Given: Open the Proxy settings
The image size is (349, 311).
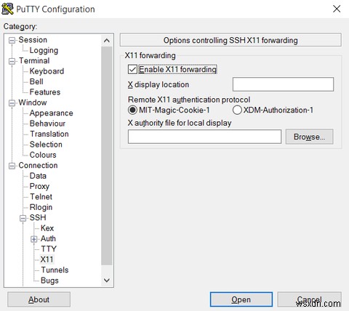Looking at the screenshot, I should pos(39,186).
